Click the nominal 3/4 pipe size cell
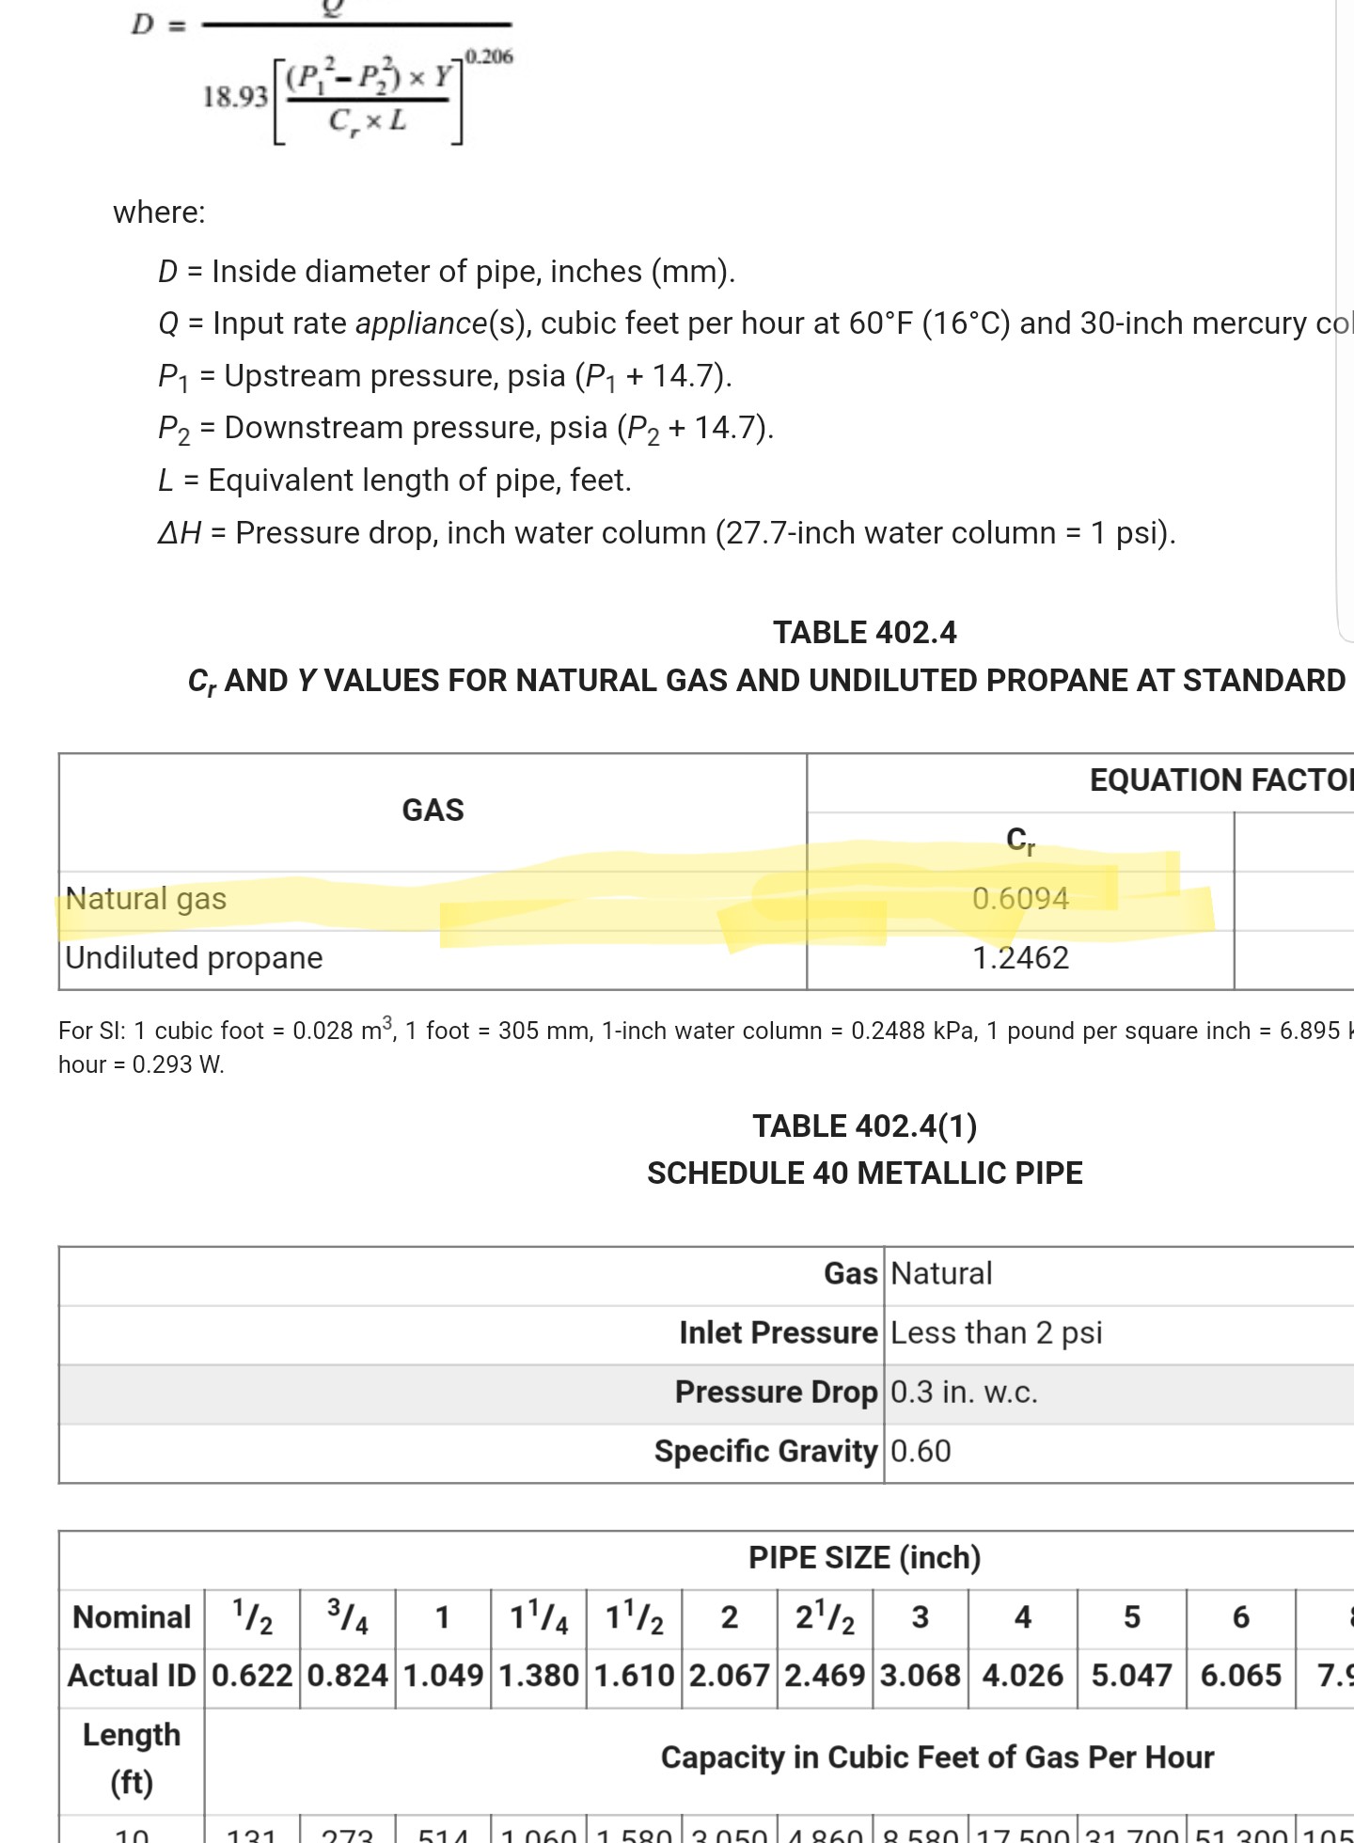Image resolution: width=1354 pixels, height=1843 pixels. point(348,1617)
